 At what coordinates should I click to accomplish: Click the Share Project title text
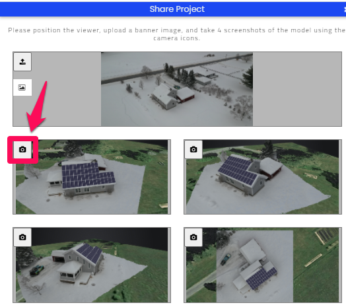point(177,9)
